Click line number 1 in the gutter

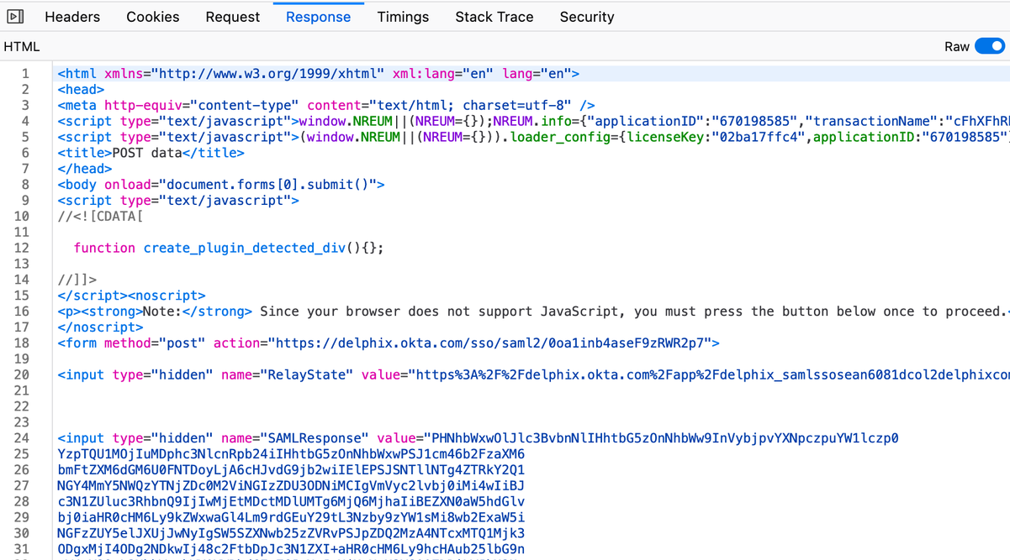(x=25, y=74)
